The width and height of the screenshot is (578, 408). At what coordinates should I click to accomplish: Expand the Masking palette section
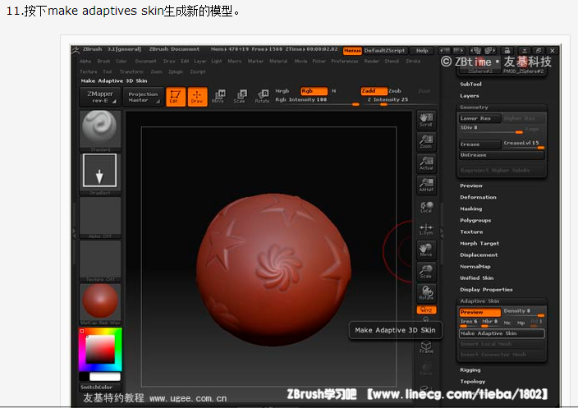tap(471, 209)
